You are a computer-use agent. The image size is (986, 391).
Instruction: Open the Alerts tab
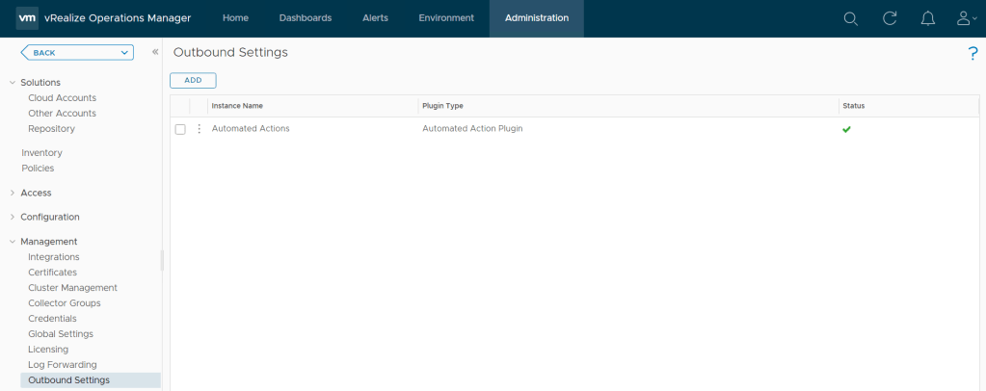pyautogui.click(x=375, y=18)
